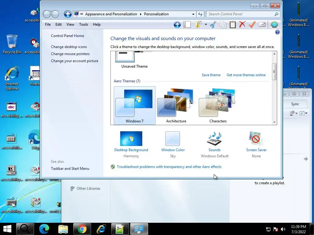Click the red X Delete icon
Image resolution: width=314 pixels, height=235 pixels.
(242, 24)
